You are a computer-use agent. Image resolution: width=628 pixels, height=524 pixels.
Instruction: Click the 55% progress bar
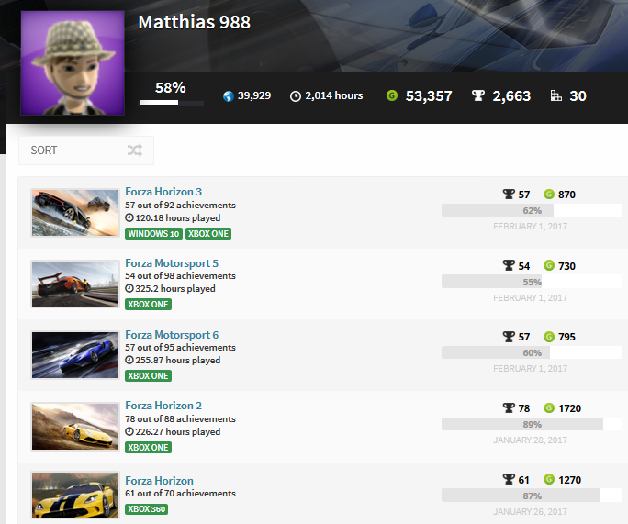[532, 282]
